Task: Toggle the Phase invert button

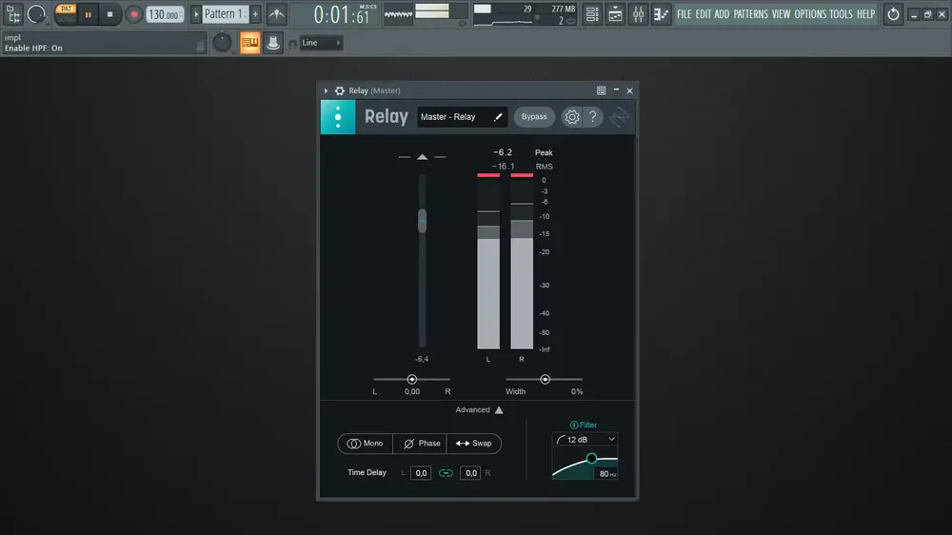Action: coord(420,444)
